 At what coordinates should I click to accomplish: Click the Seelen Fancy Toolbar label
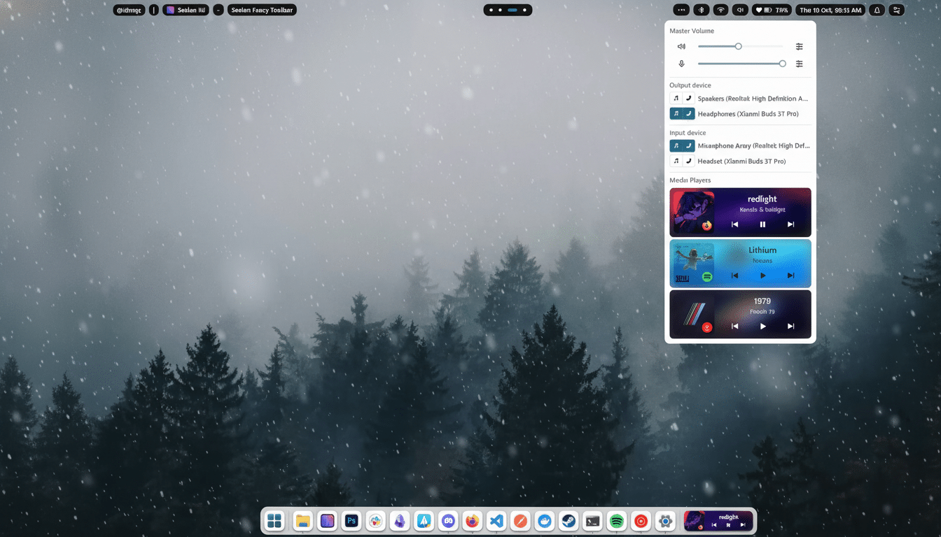point(262,10)
